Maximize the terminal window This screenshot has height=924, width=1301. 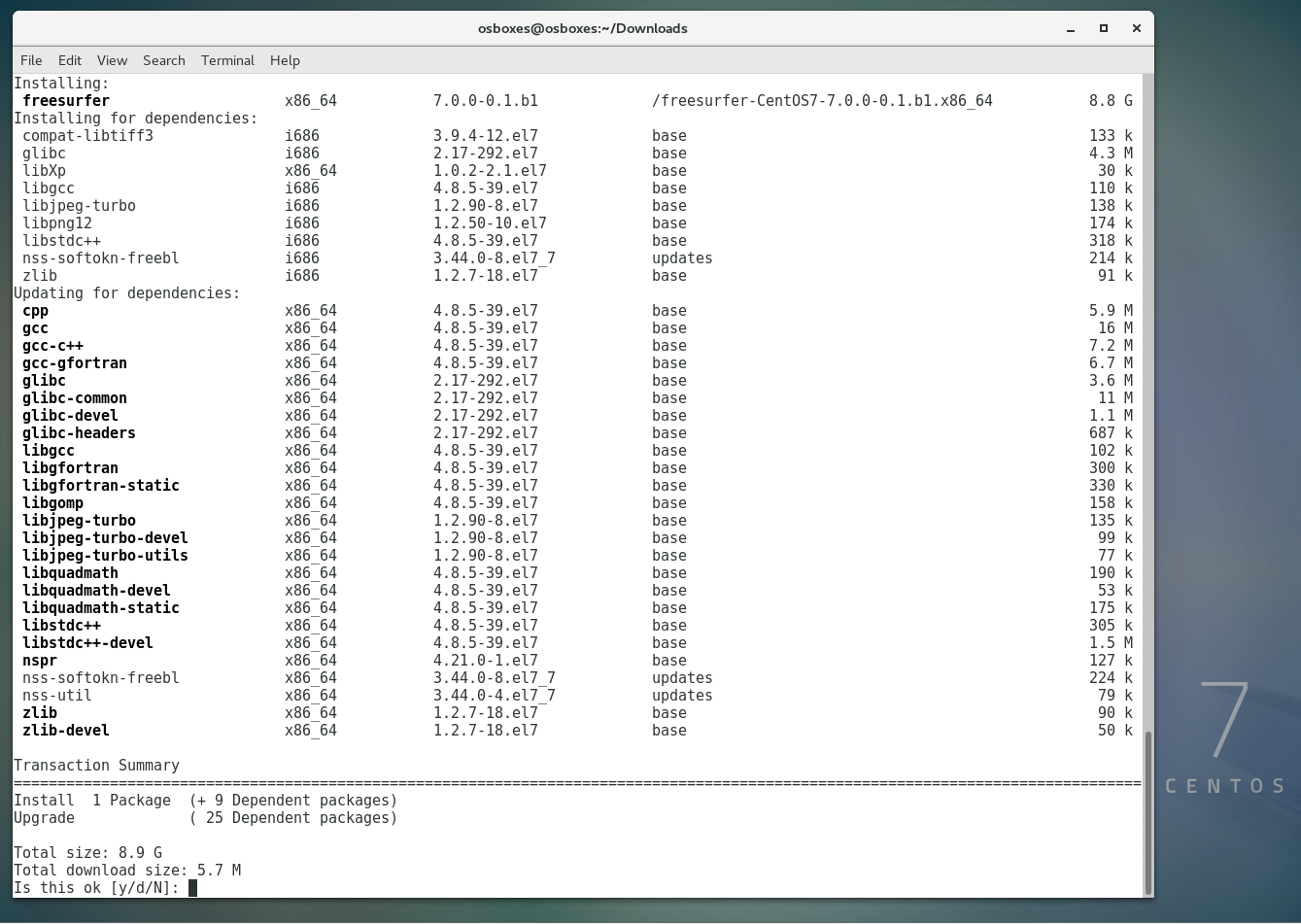click(x=1104, y=29)
